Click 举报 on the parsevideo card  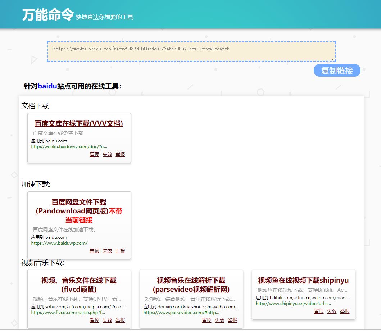tap(232, 320)
